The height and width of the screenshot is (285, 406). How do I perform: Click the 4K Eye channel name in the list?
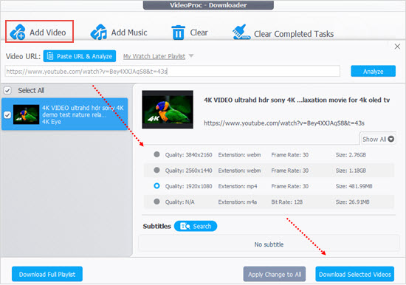pos(52,122)
